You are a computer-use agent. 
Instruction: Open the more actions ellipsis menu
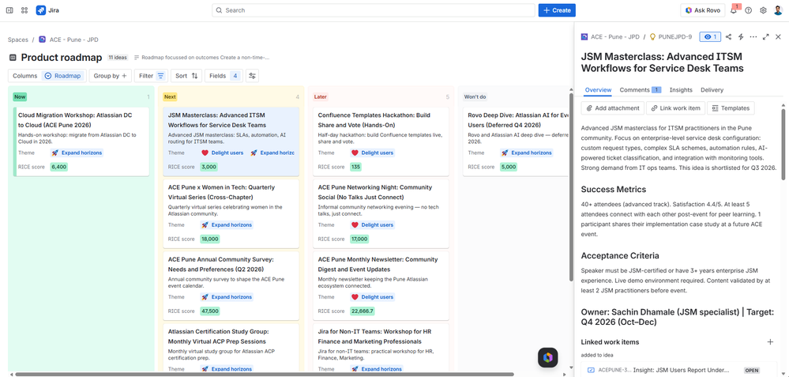pos(753,36)
